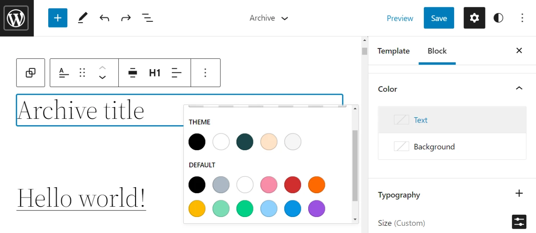The height and width of the screenshot is (233, 536).
Task: Pick the default cyan bluish gray swatch
Action: click(221, 185)
